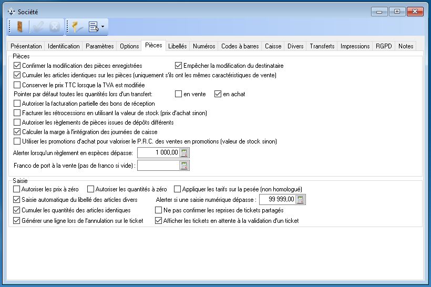Screen dimensions: 431x287
Task: Enable Facturer les rétrocessions checkbox
Action: click(17, 112)
